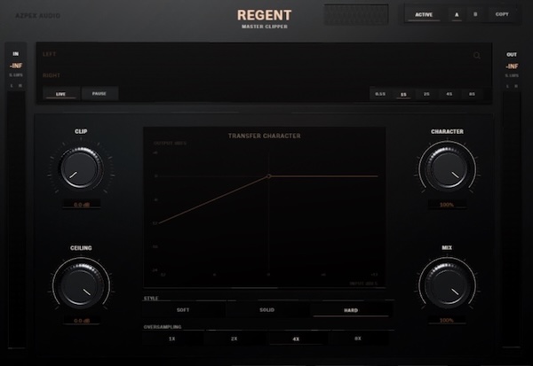The image size is (533, 366).
Task: Choose the HARD clipping style
Action: pyautogui.click(x=351, y=310)
